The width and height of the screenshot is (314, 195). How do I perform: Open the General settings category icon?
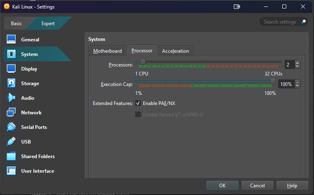click(x=11, y=39)
